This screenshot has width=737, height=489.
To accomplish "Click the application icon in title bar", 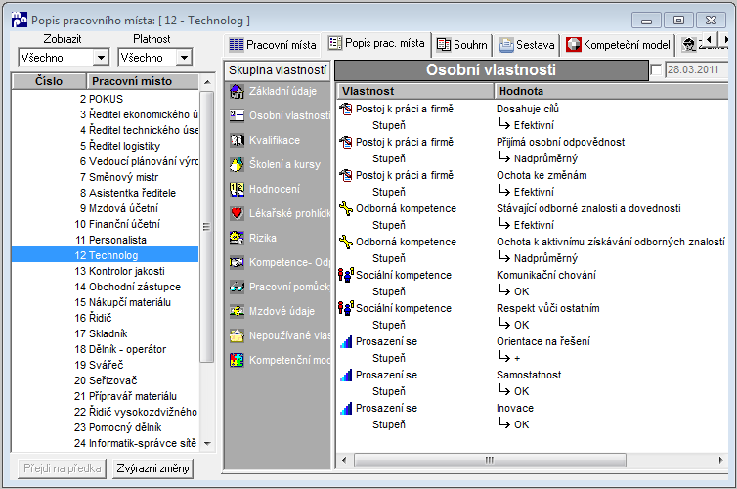I will (20, 21).
